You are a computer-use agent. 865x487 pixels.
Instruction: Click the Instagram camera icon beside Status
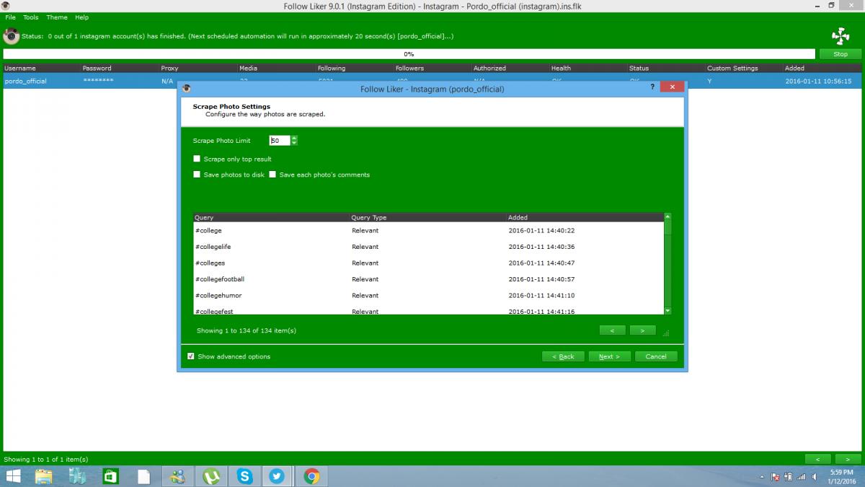(x=11, y=36)
